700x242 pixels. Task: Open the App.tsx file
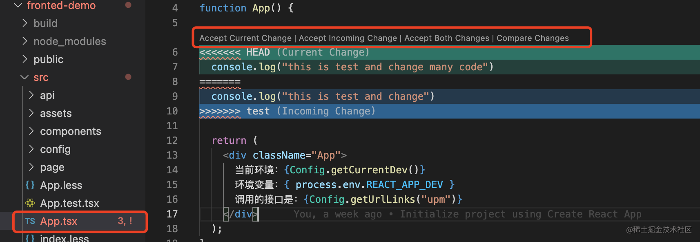coord(59,221)
